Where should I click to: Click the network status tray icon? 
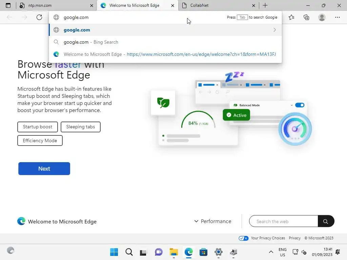coord(295,252)
